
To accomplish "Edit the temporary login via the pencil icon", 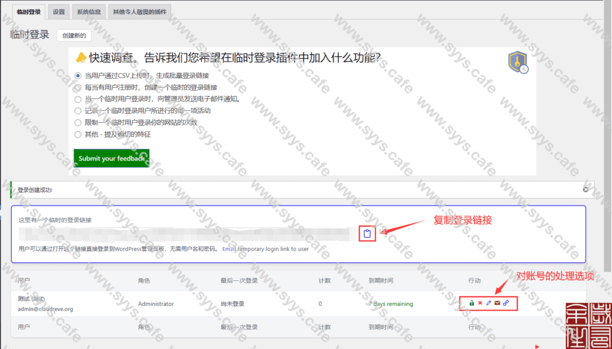I will point(488,302).
